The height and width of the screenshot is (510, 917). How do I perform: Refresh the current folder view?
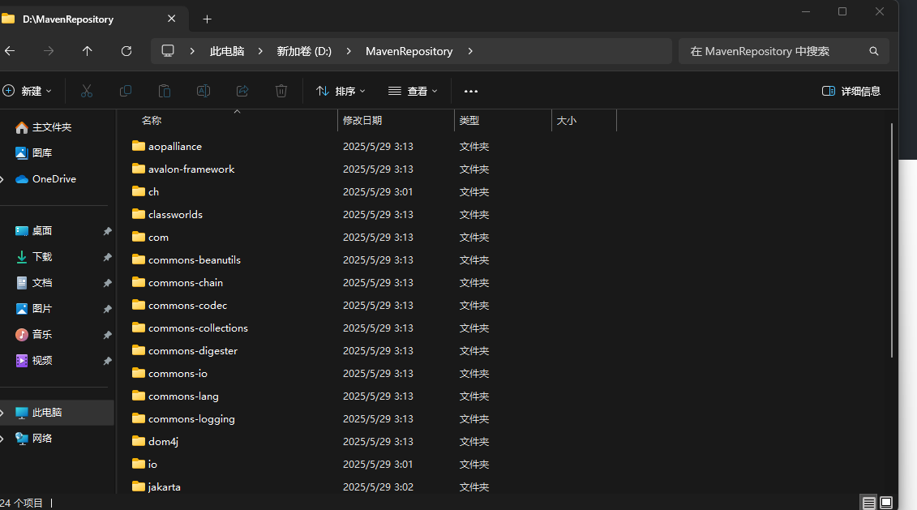(x=126, y=51)
